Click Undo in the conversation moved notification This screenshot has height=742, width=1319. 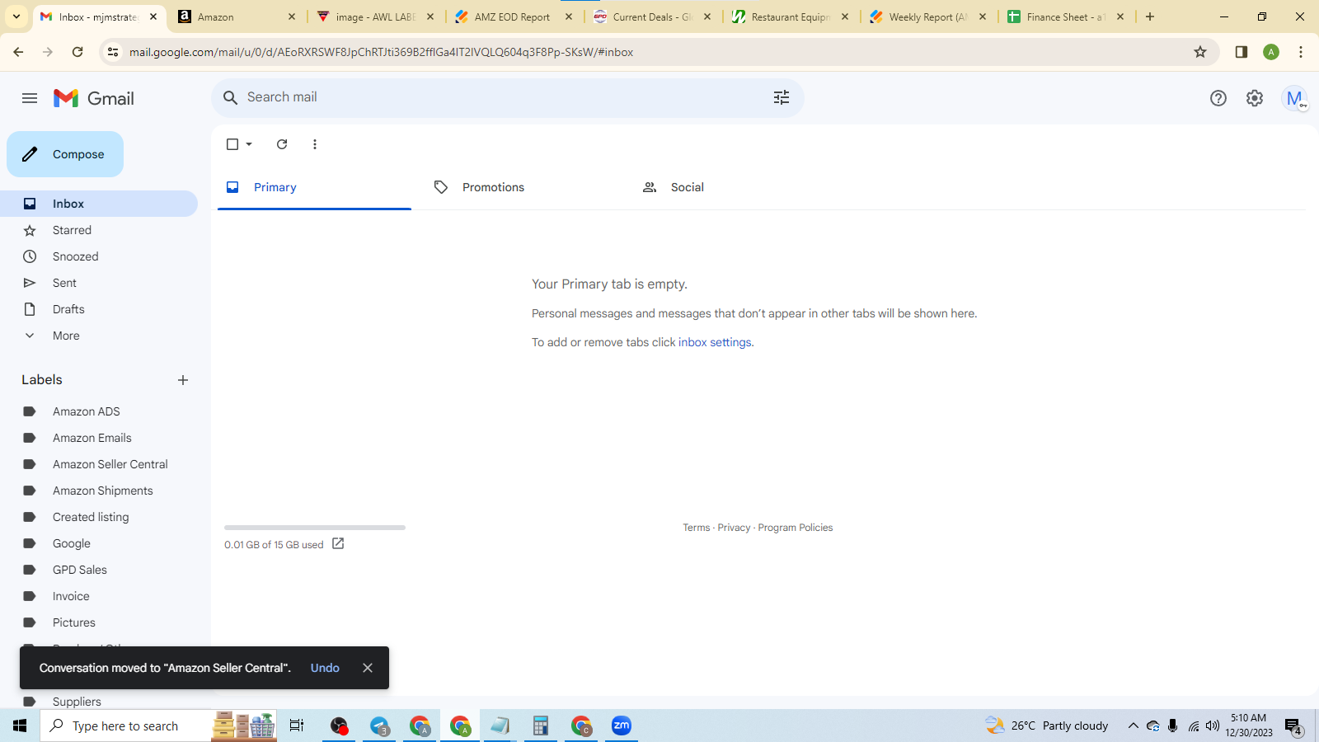(325, 668)
